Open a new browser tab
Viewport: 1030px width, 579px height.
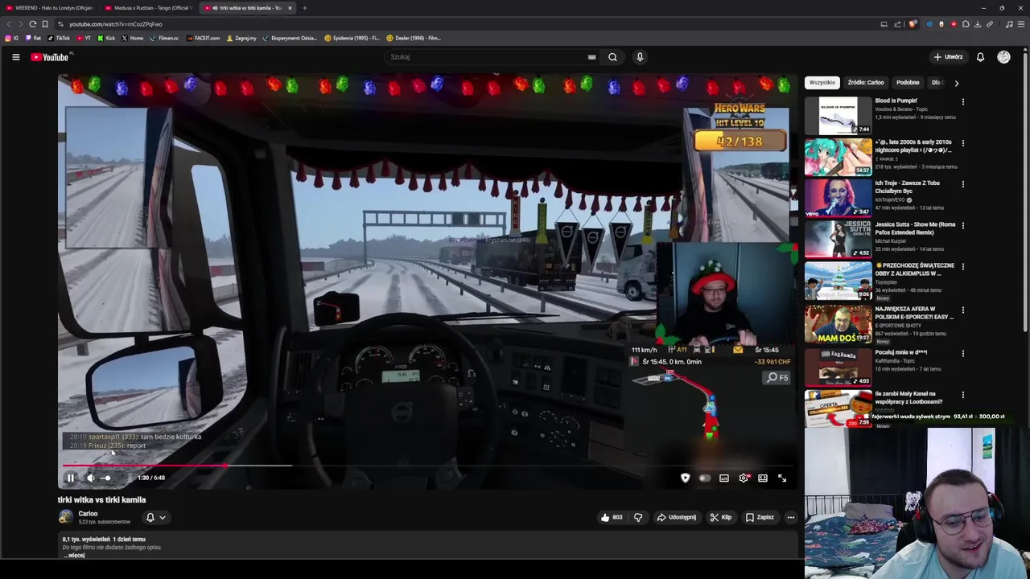[x=305, y=8]
